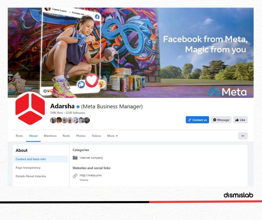Click the Contact us button
Image resolution: width=262 pixels, height=220 pixels.
[197, 120]
